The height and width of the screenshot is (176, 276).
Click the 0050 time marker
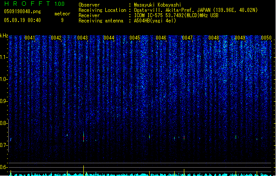[x=266, y=38]
